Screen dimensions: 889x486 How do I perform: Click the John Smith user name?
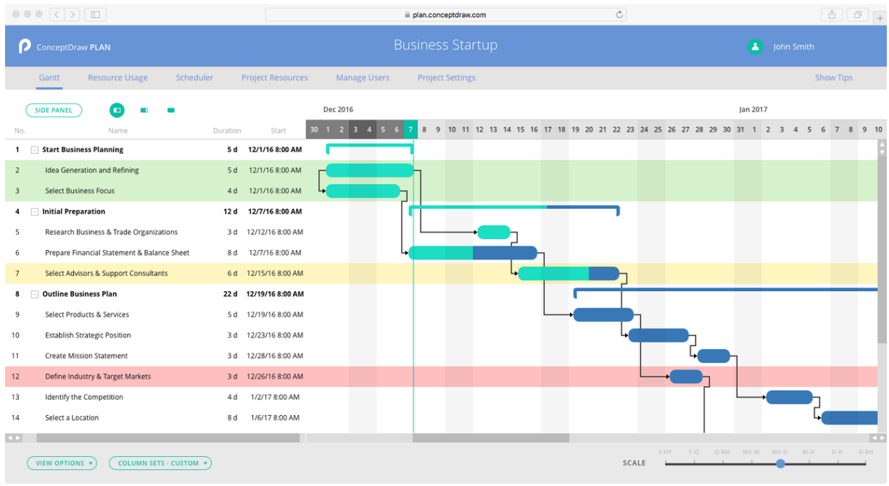point(793,47)
